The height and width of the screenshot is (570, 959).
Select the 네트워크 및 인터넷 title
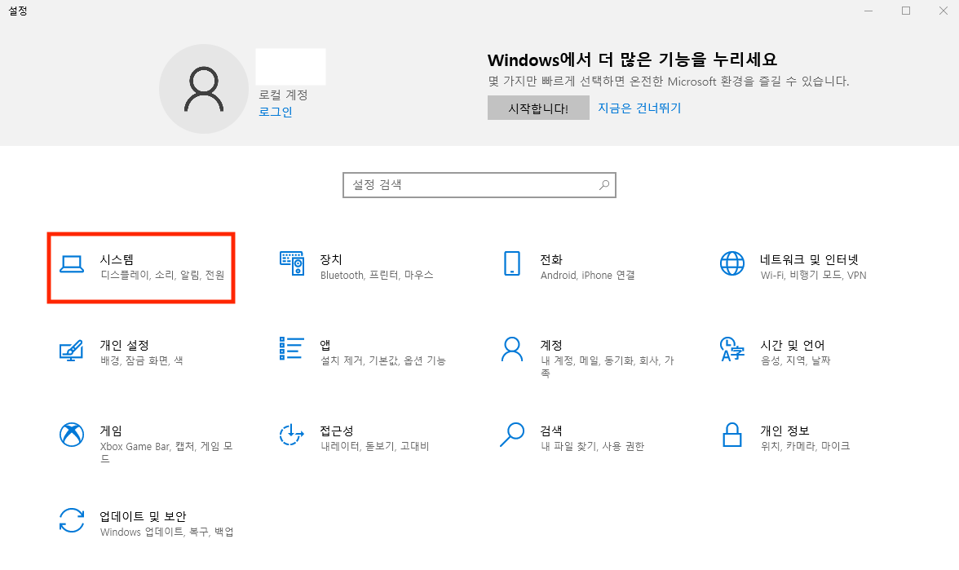[809, 259]
